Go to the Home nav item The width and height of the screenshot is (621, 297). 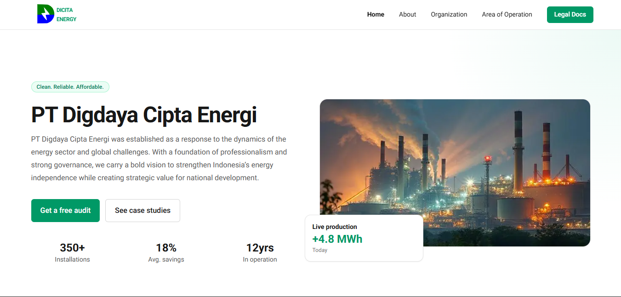[x=376, y=14]
